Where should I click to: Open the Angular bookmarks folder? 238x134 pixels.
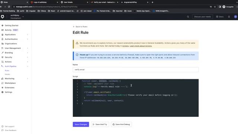click(x=31, y=11)
